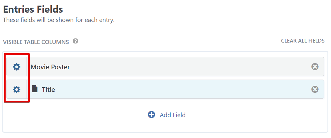The height and width of the screenshot is (138, 331).
Task: Click the word Entries in the heading
Action: coord(19,9)
